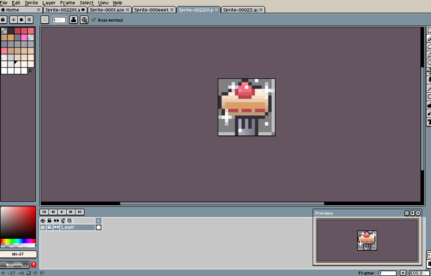Lock the Layer layer

[50, 227]
